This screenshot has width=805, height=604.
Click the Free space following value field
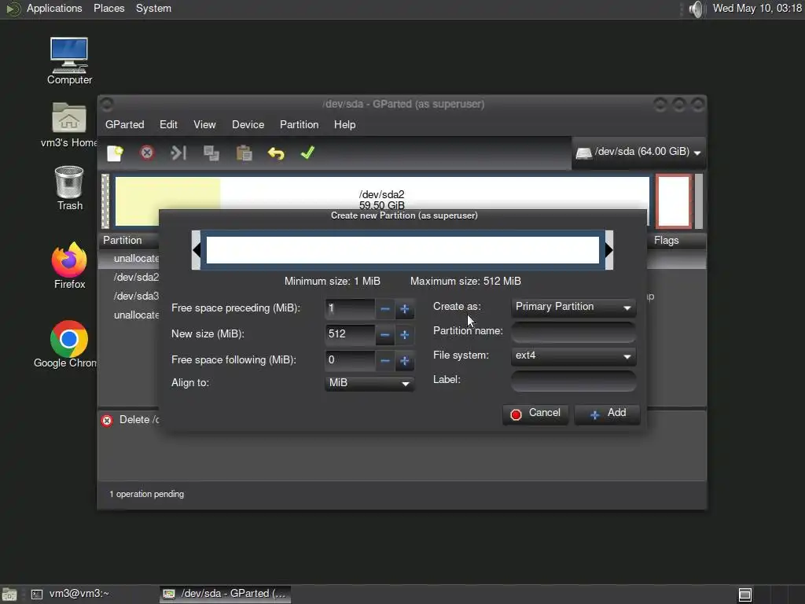pos(350,360)
